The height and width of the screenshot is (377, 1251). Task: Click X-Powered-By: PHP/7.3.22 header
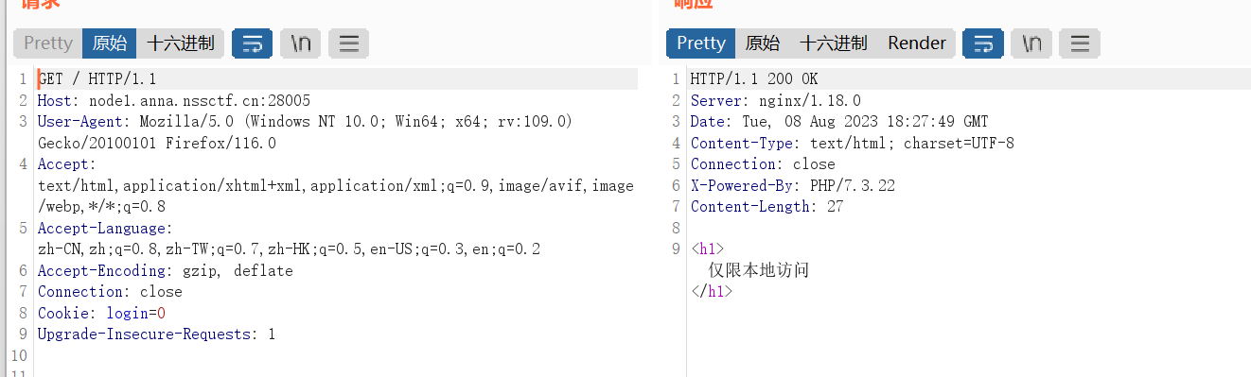pyautogui.click(x=792, y=185)
